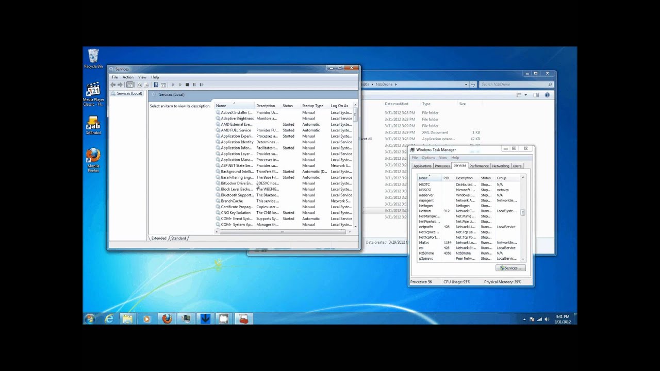Image resolution: width=660 pixels, height=371 pixels.
Task: Select NzbDrone row in Task Manager
Action: [x=469, y=253]
